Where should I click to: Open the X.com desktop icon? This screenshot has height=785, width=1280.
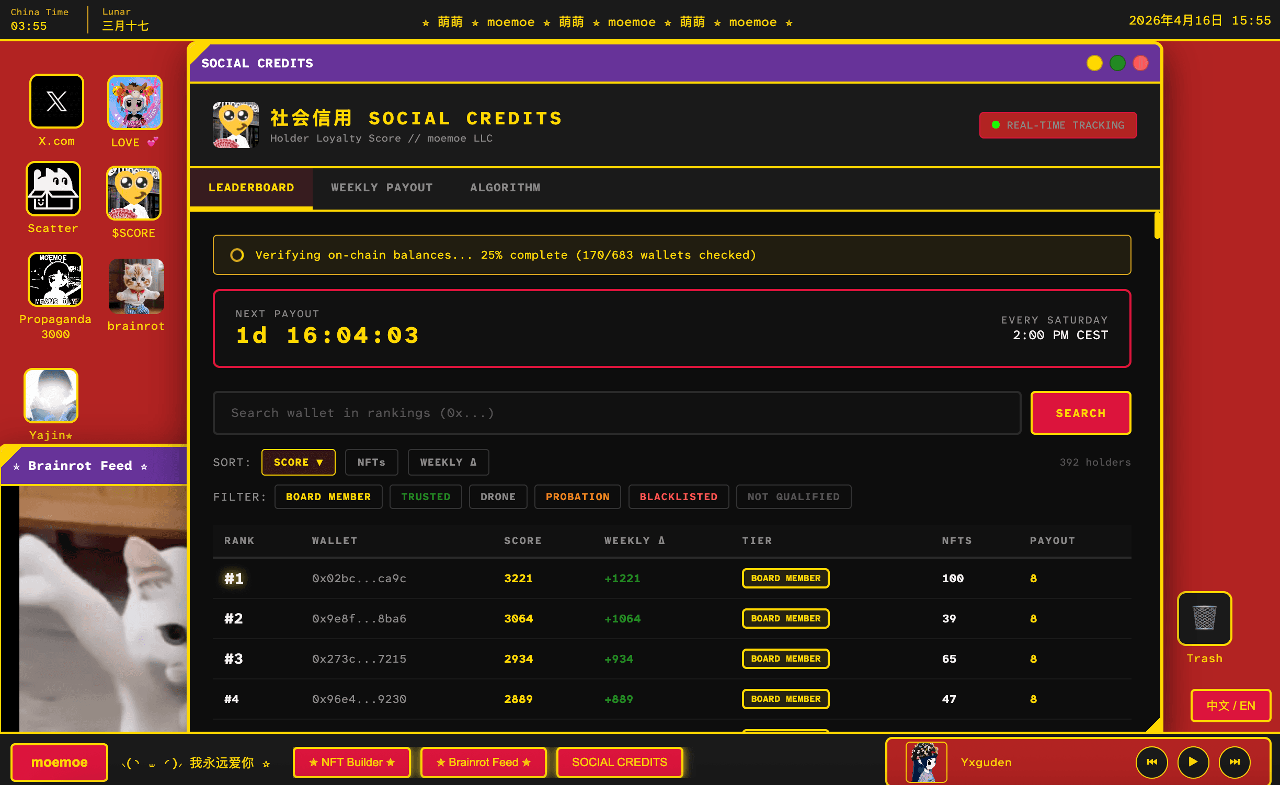(56, 101)
